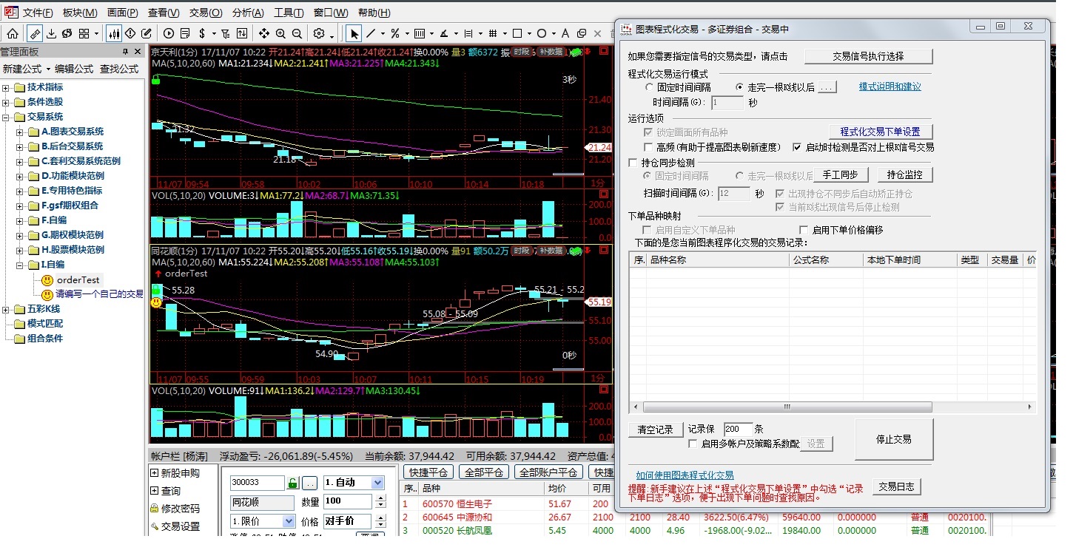1076x553 pixels.
Task: Tick the 持仓同步检测 checkbox
Action: tap(633, 163)
